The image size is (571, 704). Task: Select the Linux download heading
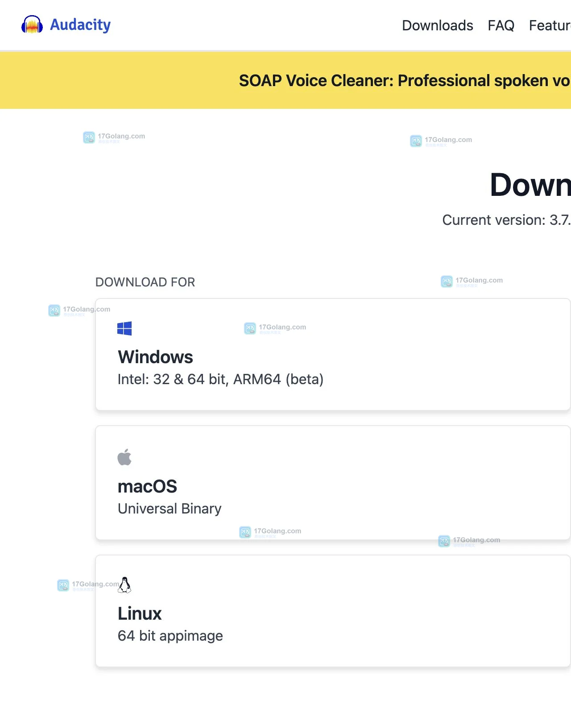(x=140, y=613)
